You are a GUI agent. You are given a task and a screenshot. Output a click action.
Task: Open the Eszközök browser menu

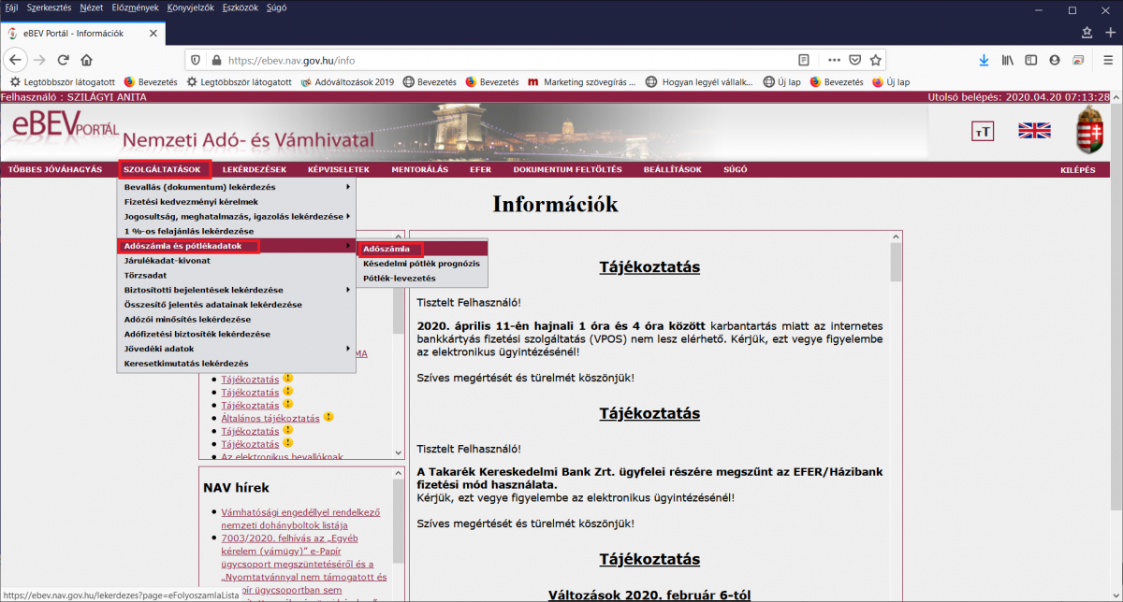click(242, 7)
